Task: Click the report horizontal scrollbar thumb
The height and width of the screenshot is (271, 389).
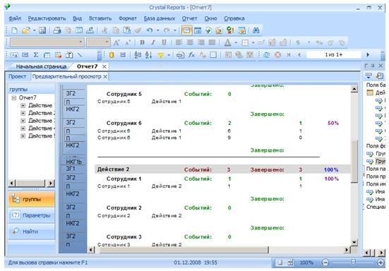Action: tap(184, 250)
